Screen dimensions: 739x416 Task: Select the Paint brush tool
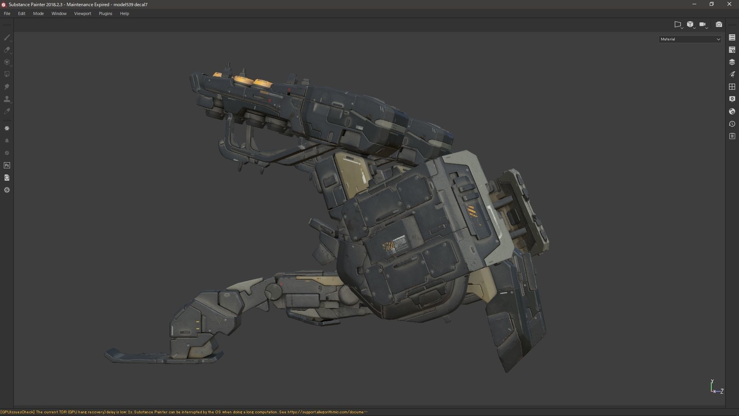[x=7, y=38]
